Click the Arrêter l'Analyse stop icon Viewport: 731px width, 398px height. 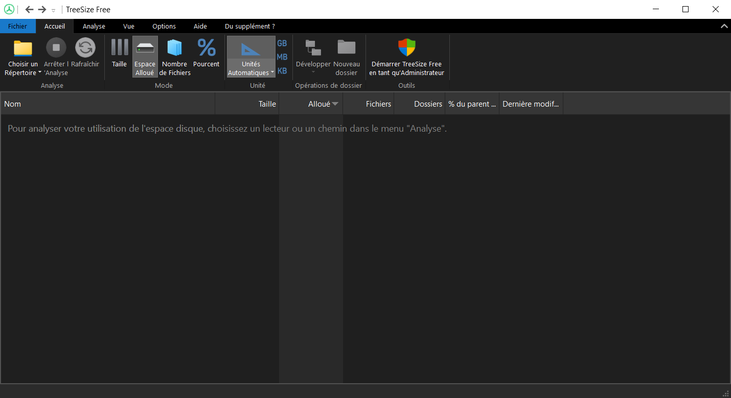(x=56, y=48)
